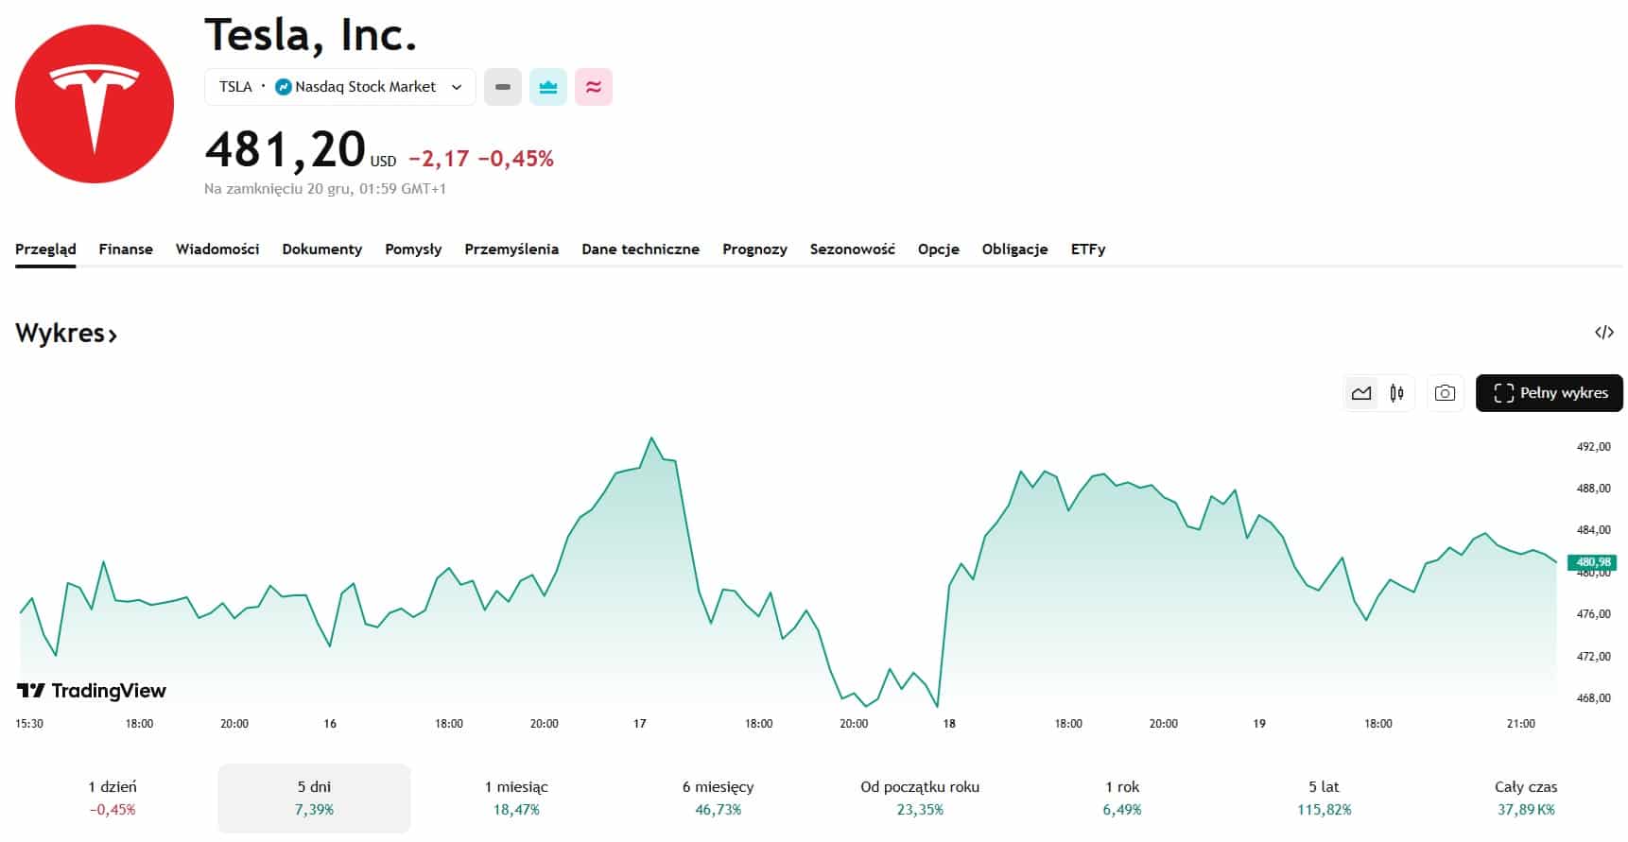Screen dimensions: 1628x842
Task: Select the 1 miesiąc time range
Action: pos(516,798)
